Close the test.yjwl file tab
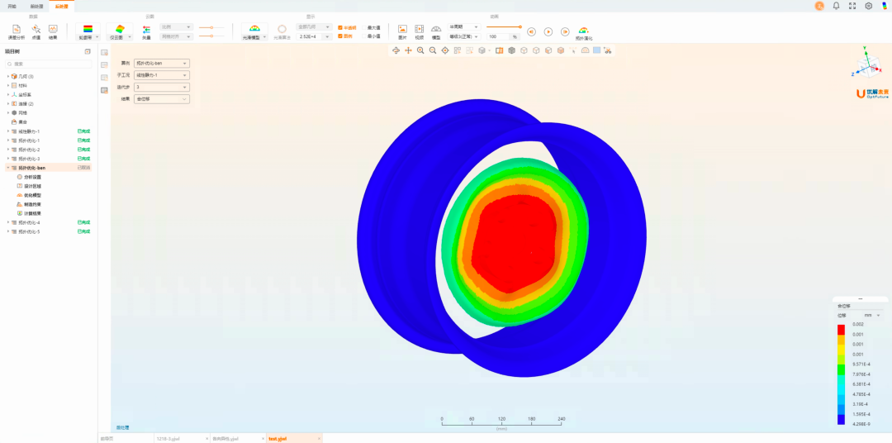This screenshot has height=443, width=892. point(319,439)
